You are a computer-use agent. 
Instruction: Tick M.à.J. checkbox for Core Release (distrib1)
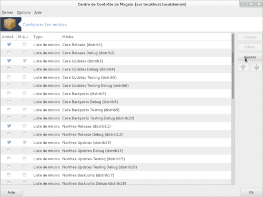[x=24, y=45]
